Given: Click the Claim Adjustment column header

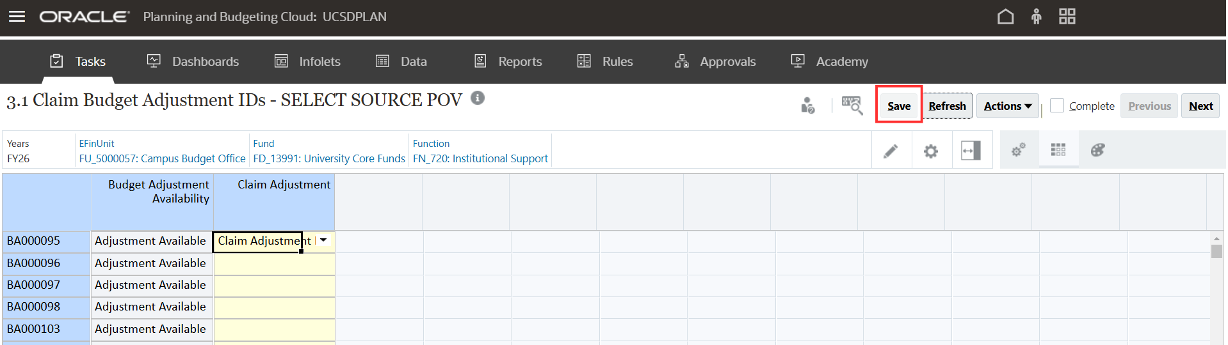Looking at the screenshot, I should [274, 202].
